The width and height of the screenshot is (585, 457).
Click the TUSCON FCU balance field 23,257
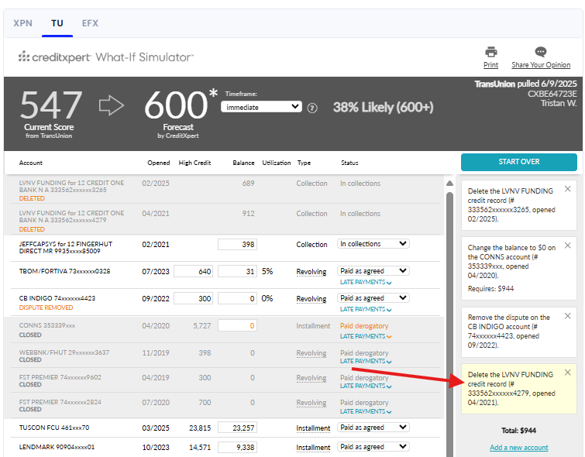237,428
